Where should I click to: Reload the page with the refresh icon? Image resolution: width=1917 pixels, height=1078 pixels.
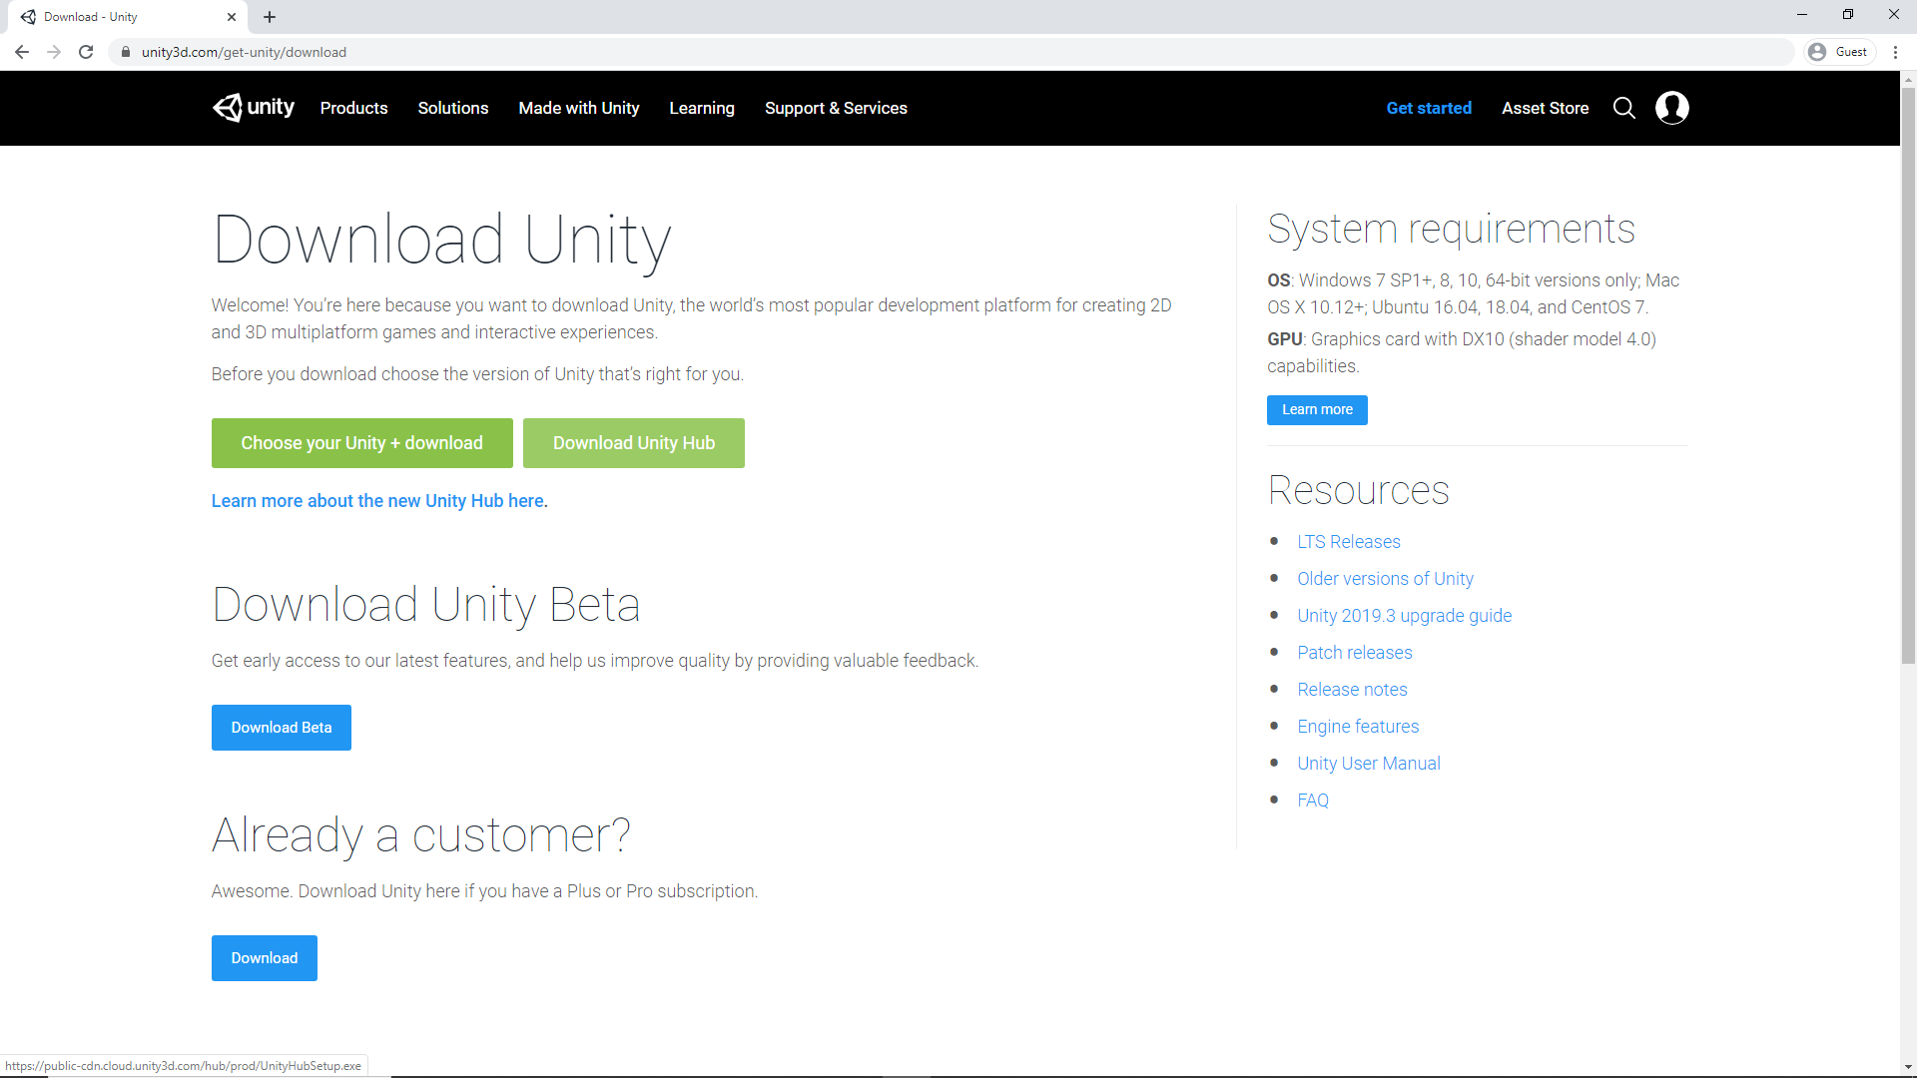tap(86, 52)
